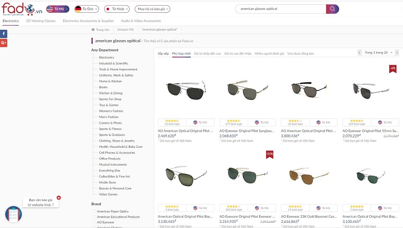
Task: Click the -21% discount badge
Action: click(x=269, y=154)
